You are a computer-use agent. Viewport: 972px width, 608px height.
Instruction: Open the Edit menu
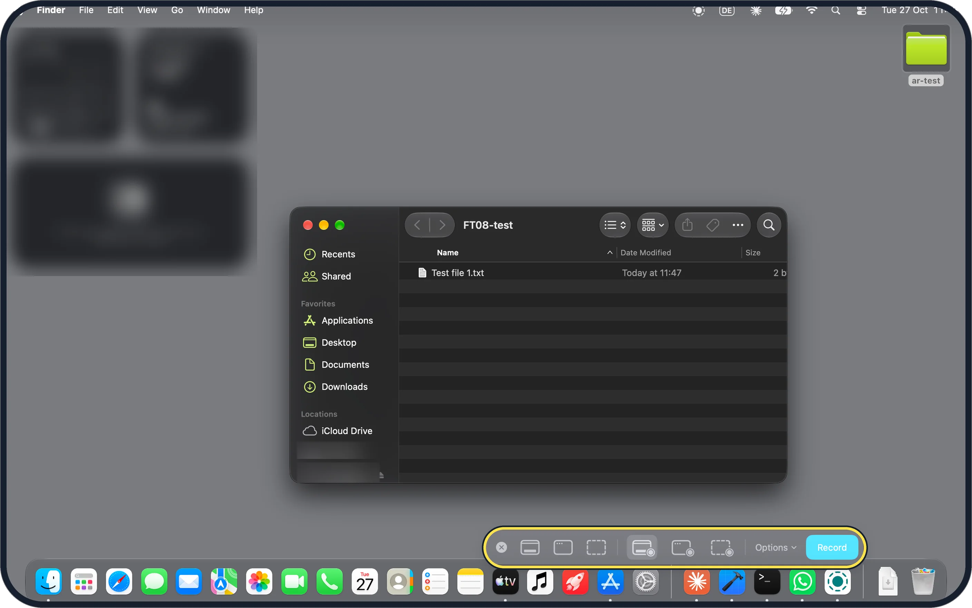click(115, 10)
